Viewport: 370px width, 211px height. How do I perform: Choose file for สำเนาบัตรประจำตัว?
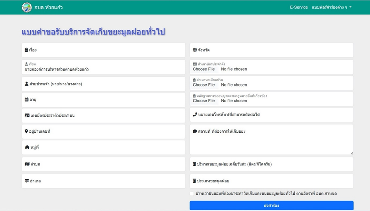(204, 69)
